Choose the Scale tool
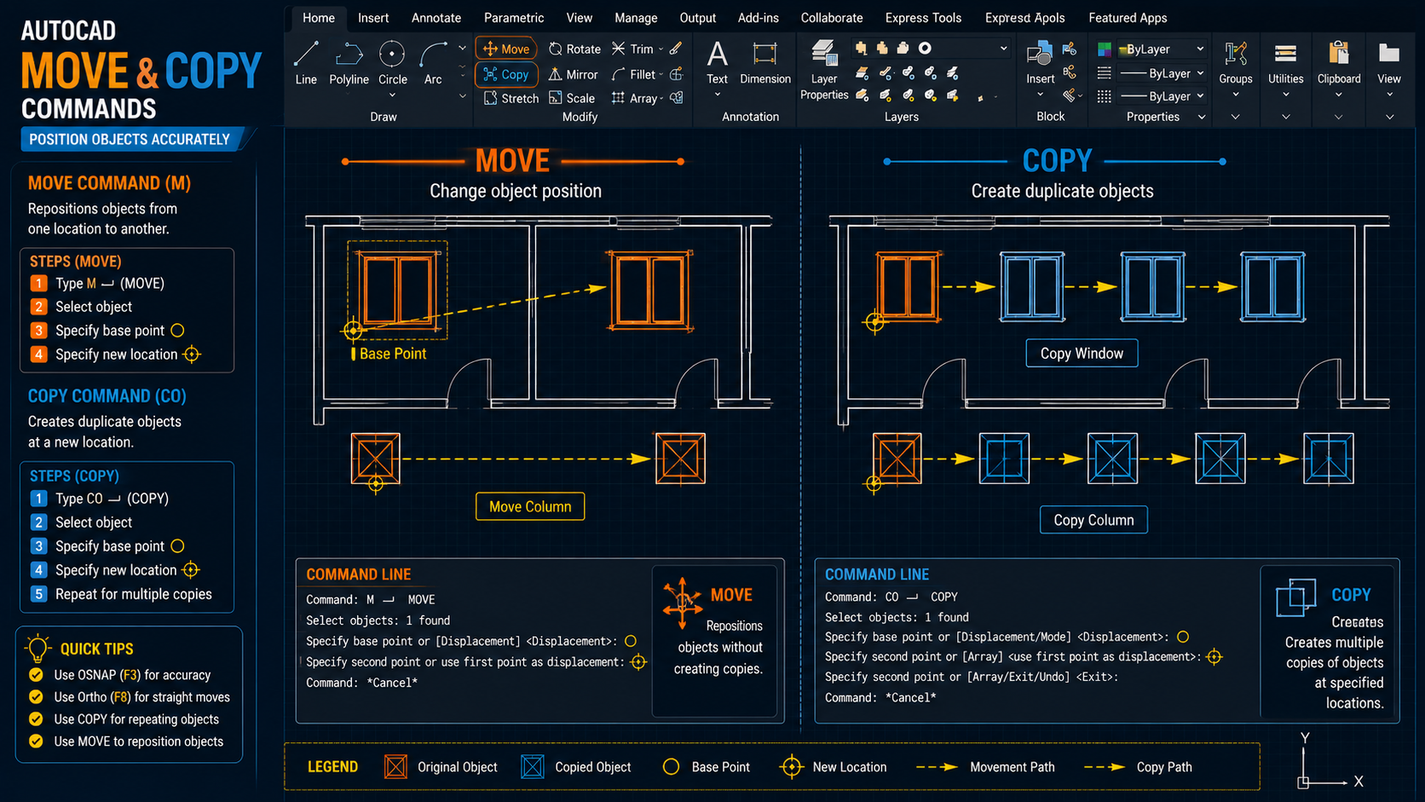 click(x=572, y=98)
